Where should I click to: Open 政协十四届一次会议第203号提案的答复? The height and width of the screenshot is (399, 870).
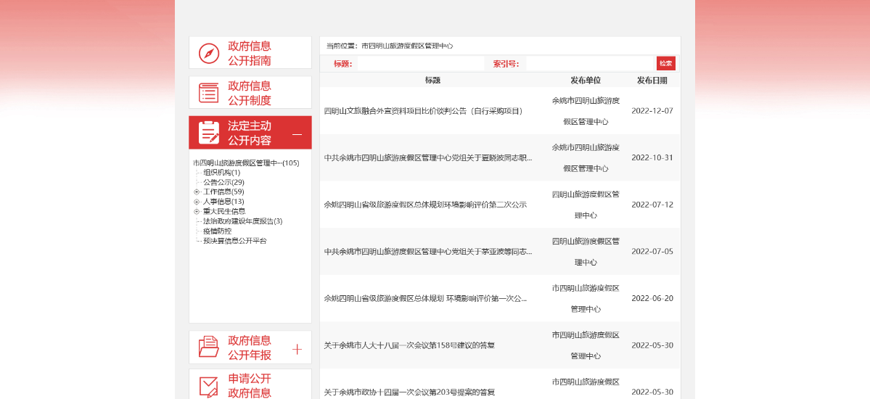tap(409, 392)
